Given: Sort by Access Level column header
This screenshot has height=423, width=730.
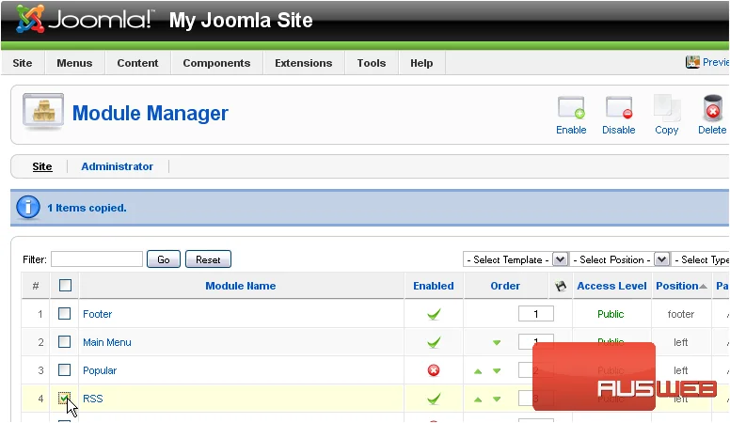Looking at the screenshot, I should click(611, 286).
